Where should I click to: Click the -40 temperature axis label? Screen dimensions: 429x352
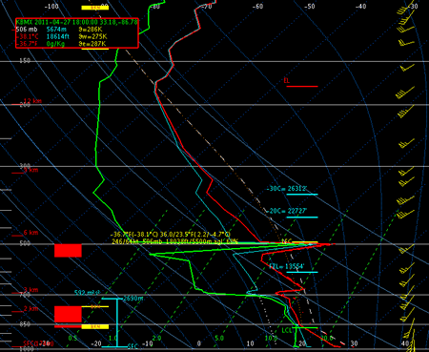(x=361, y=7)
